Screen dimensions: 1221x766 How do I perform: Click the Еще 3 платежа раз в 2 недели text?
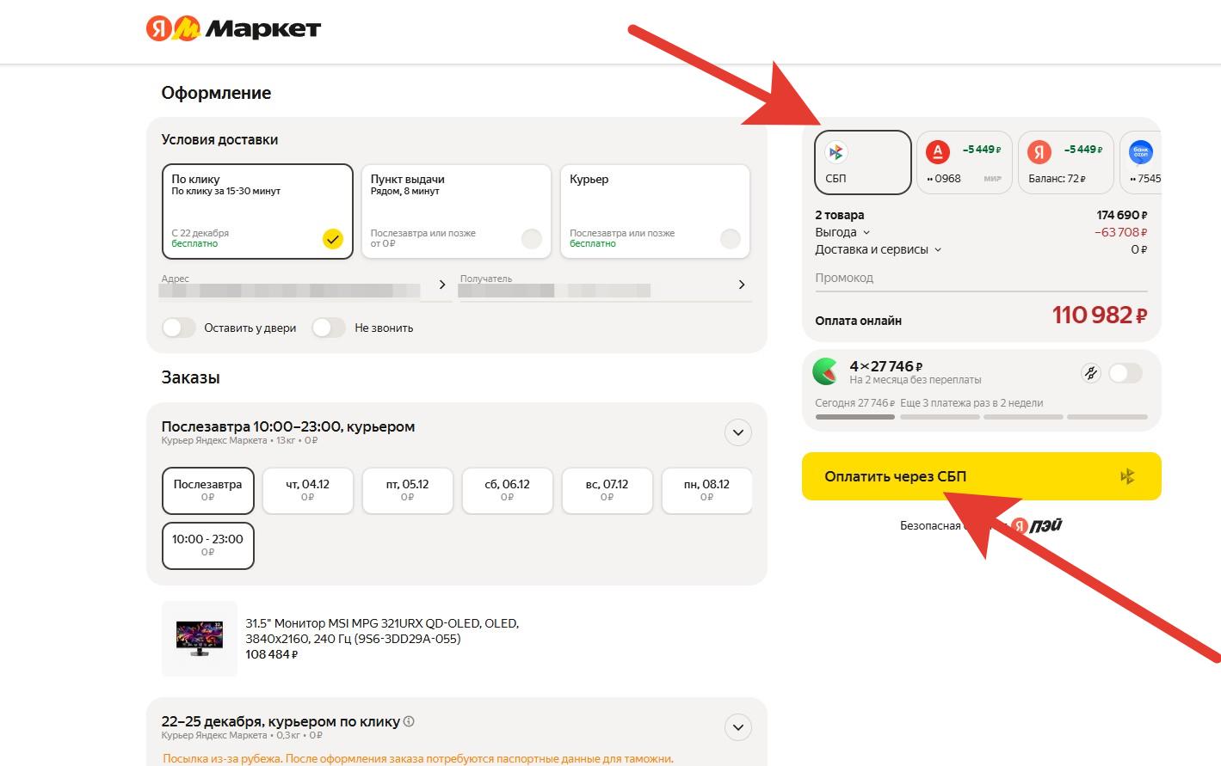tap(971, 403)
